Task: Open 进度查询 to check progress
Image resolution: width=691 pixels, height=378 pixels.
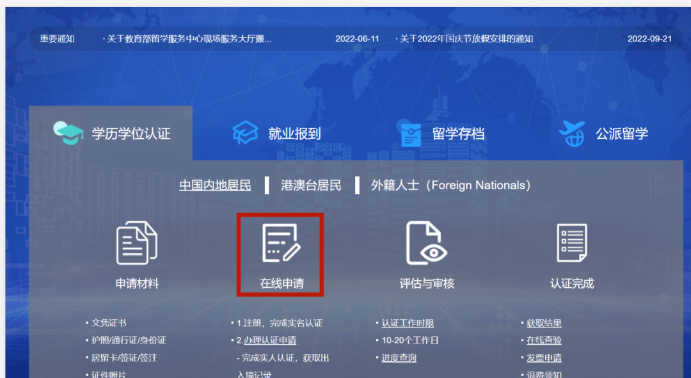Action: (x=400, y=358)
